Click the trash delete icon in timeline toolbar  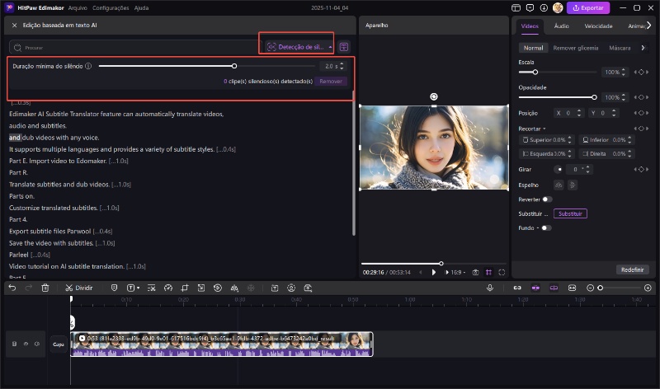45,288
